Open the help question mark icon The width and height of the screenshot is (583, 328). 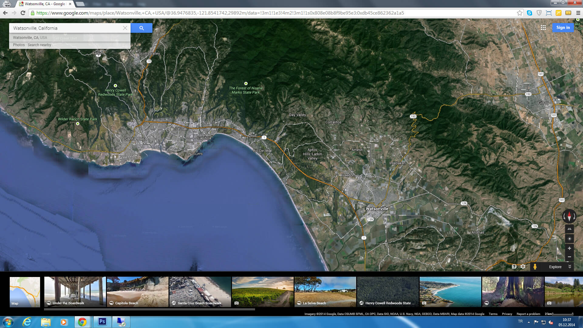pos(514,267)
